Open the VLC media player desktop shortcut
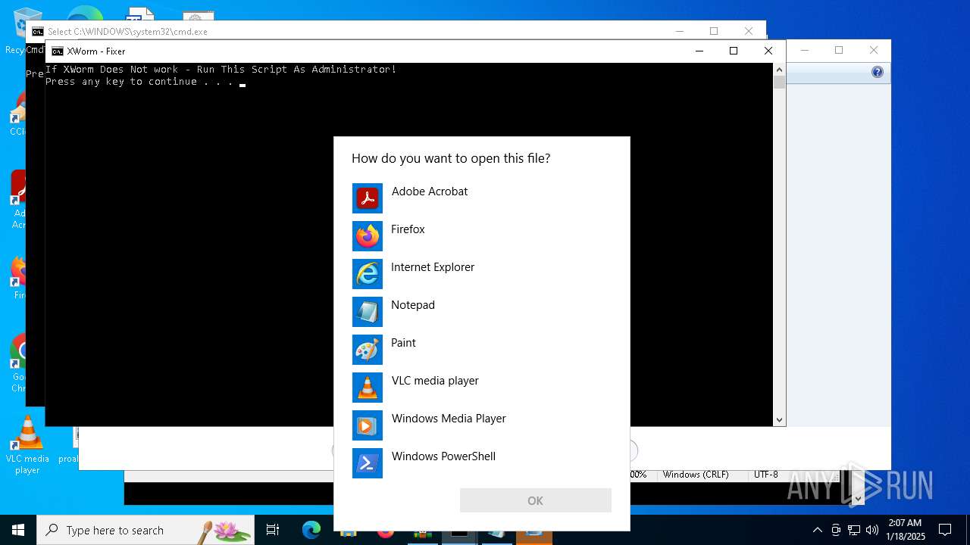Viewport: 970px width, 545px height. (x=27, y=446)
